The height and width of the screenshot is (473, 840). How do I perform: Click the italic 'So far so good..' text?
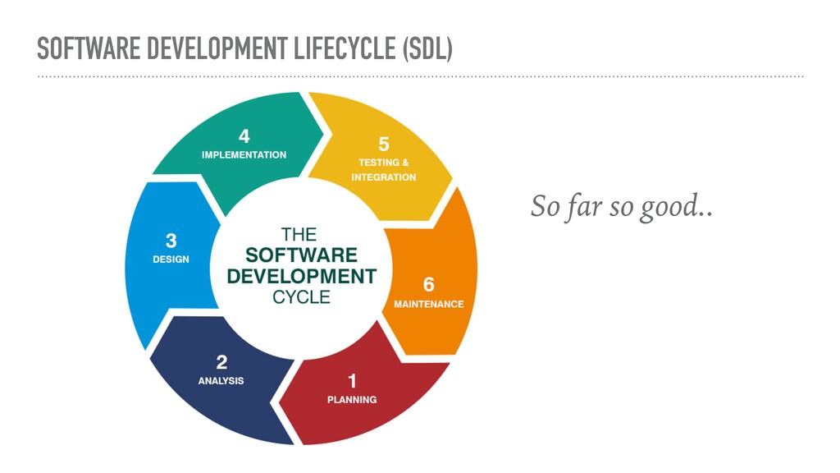click(x=622, y=206)
